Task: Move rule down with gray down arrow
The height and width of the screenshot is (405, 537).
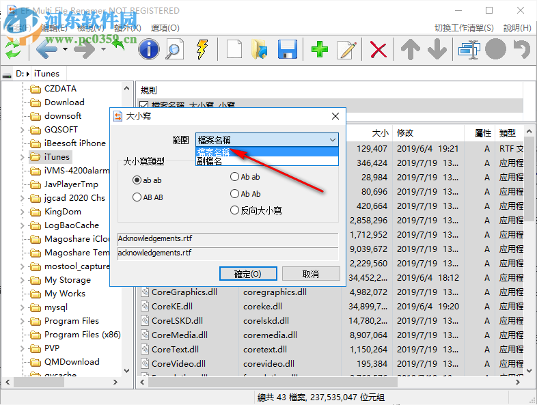Action: 437,49
